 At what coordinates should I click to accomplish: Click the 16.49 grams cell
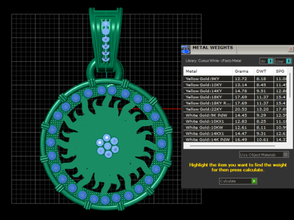[243, 139]
